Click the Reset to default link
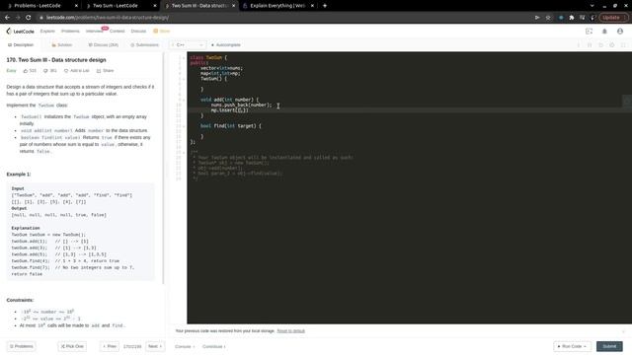632x355 pixels. (x=290, y=331)
